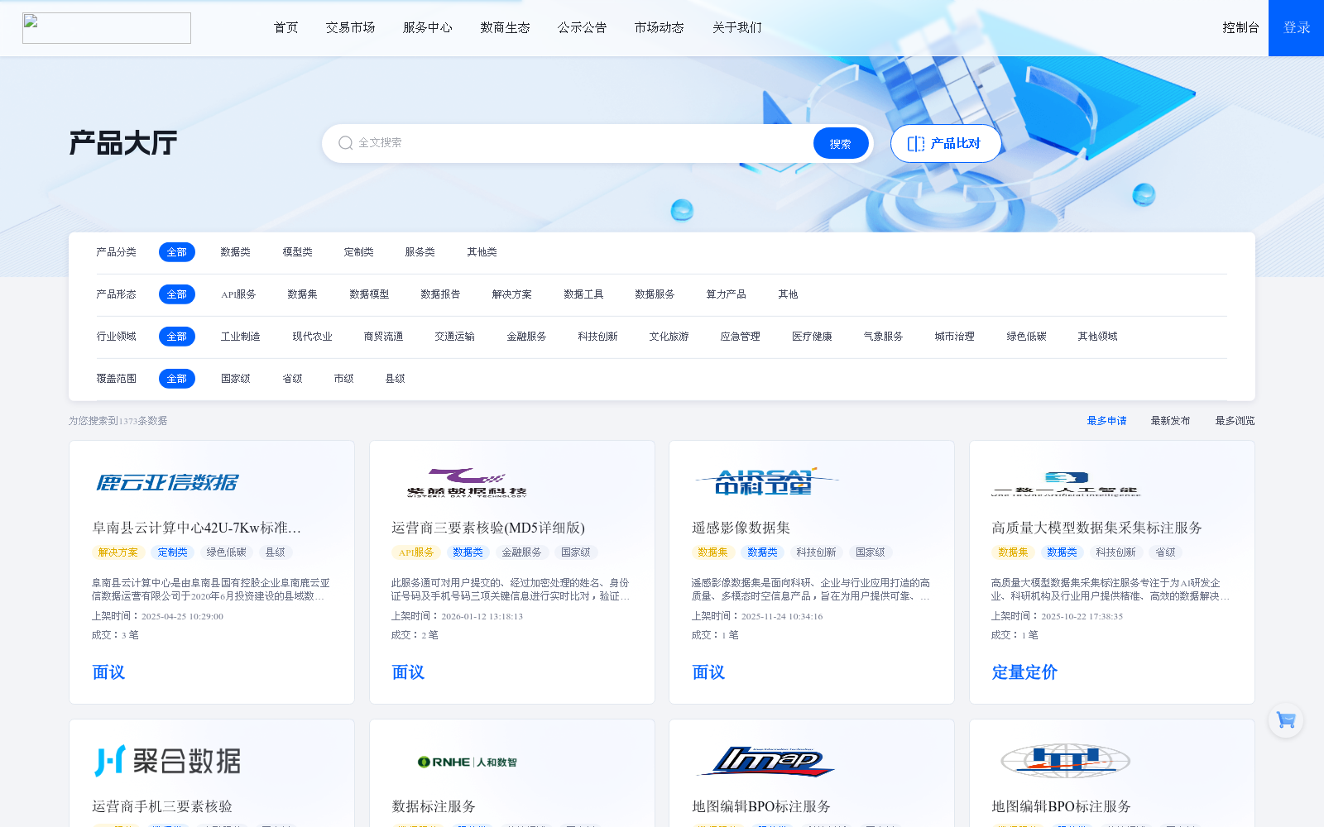
Task: Filter 行业领域 by 金融服务
Action: coord(527,337)
